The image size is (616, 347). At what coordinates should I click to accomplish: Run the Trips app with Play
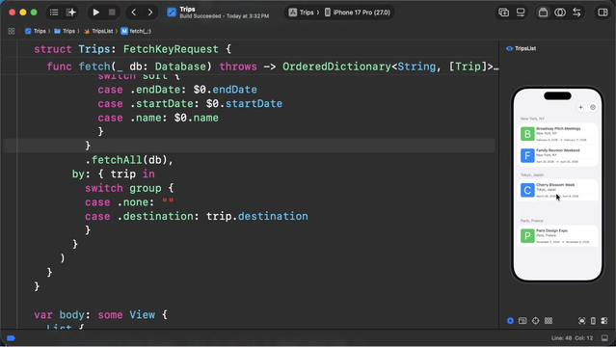(x=95, y=13)
